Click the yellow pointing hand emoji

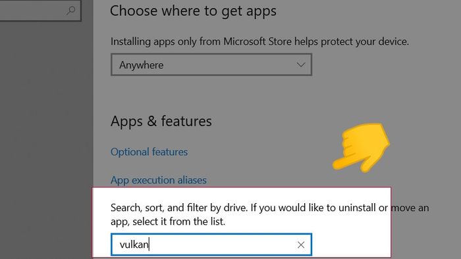pos(361,147)
